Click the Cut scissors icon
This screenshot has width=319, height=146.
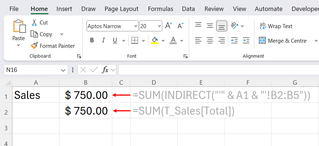(34, 22)
